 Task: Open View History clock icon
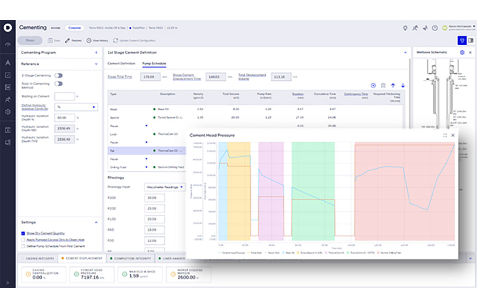click(x=89, y=41)
